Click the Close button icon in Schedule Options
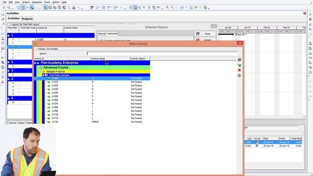Image resolution: width=313 pixels, height=176 pixels. pyautogui.click(x=198, y=34)
